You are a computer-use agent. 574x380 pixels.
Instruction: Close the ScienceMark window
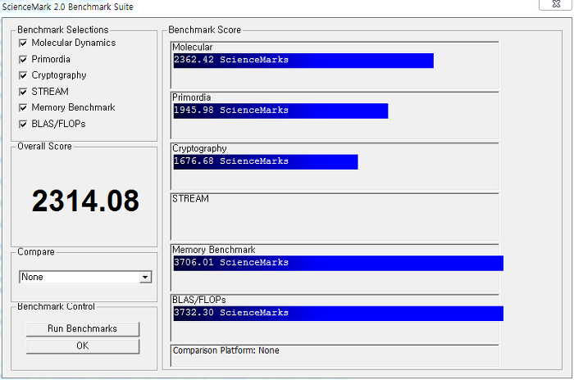[556, 4]
